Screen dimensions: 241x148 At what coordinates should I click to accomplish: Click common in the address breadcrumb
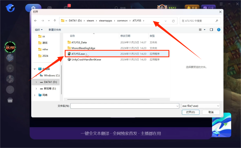pos(122,21)
